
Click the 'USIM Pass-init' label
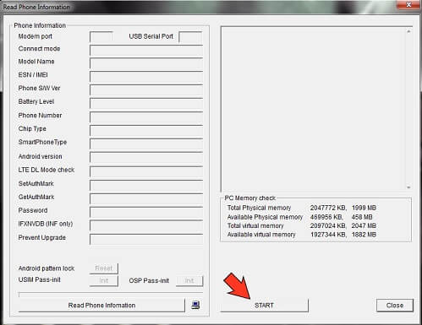[40, 279]
